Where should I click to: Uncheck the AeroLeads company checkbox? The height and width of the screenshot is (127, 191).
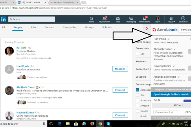(137, 90)
